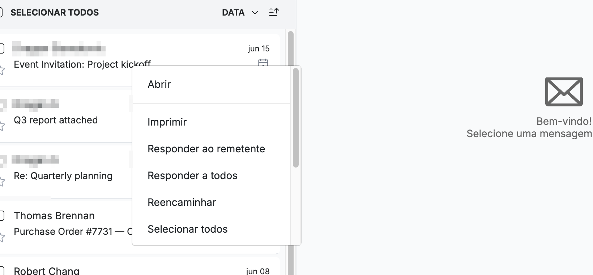This screenshot has width=593, height=275.
Task: Star the Re: Quarterly planning email
Action: point(2,181)
